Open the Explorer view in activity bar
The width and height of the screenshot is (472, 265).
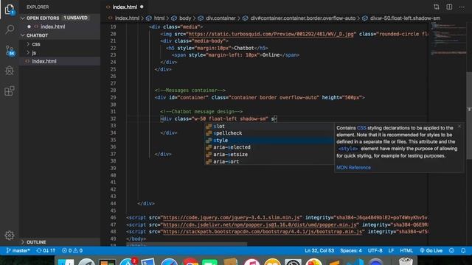pyautogui.click(x=10, y=9)
